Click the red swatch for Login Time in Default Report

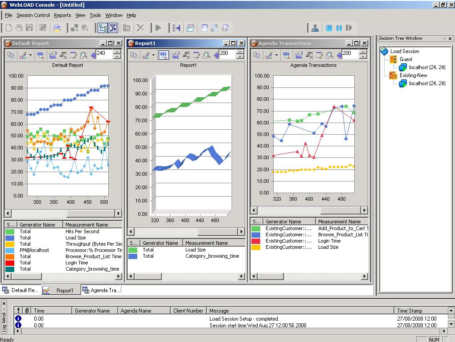coord(10,263)
